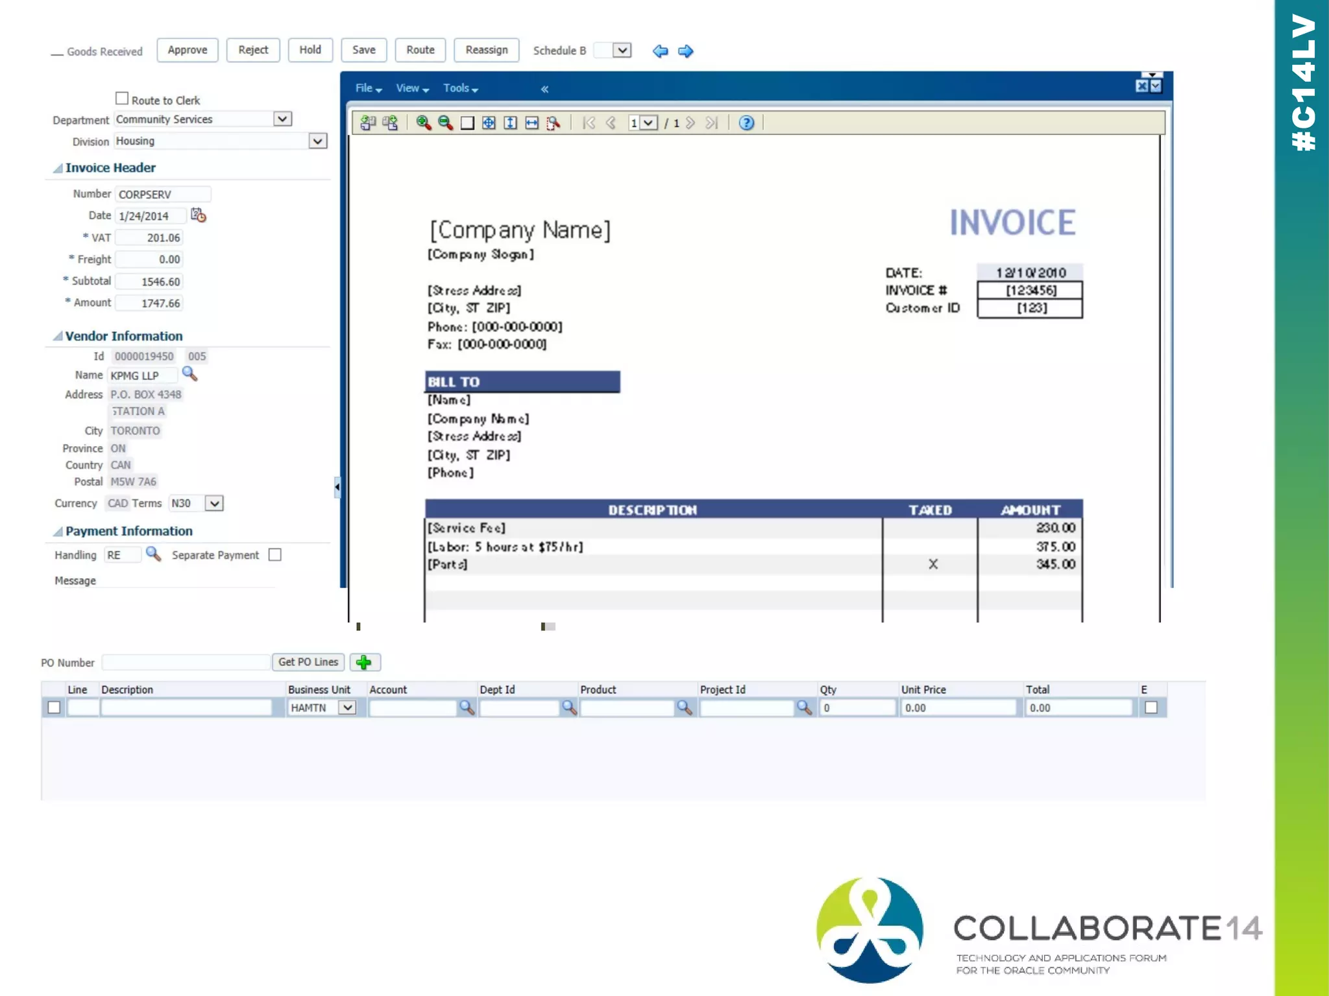
Task: Enable the Route to Clerk checkbox
Action: (122, 99)
